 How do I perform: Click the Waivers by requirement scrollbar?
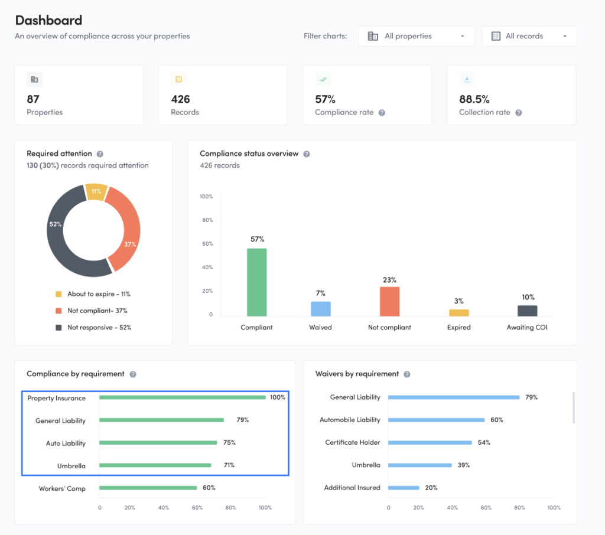pos(574,407)
